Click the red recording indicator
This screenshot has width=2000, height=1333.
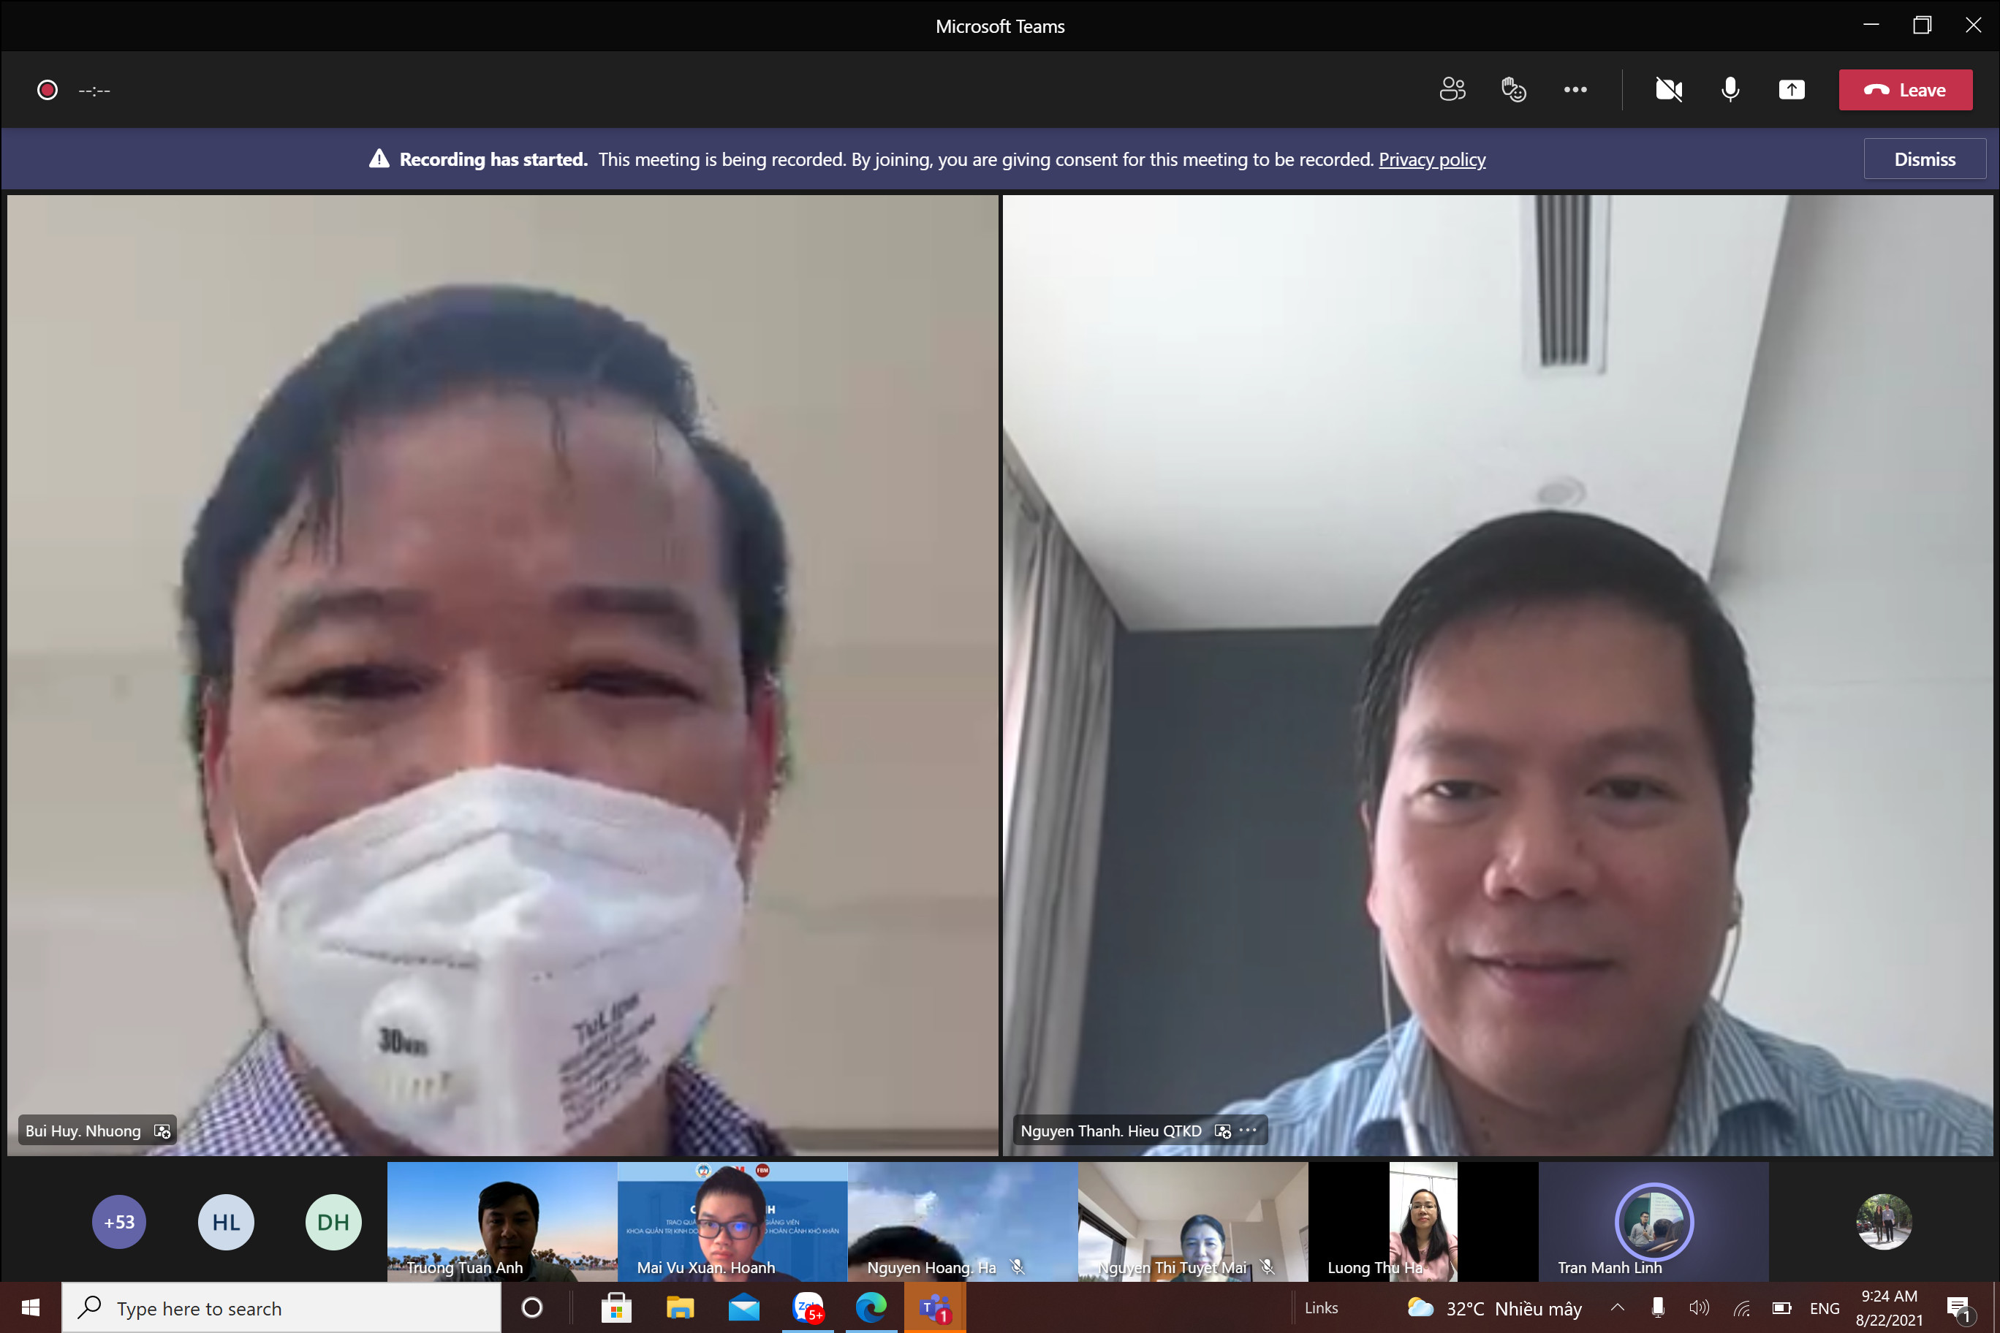(x=48, y=90)
